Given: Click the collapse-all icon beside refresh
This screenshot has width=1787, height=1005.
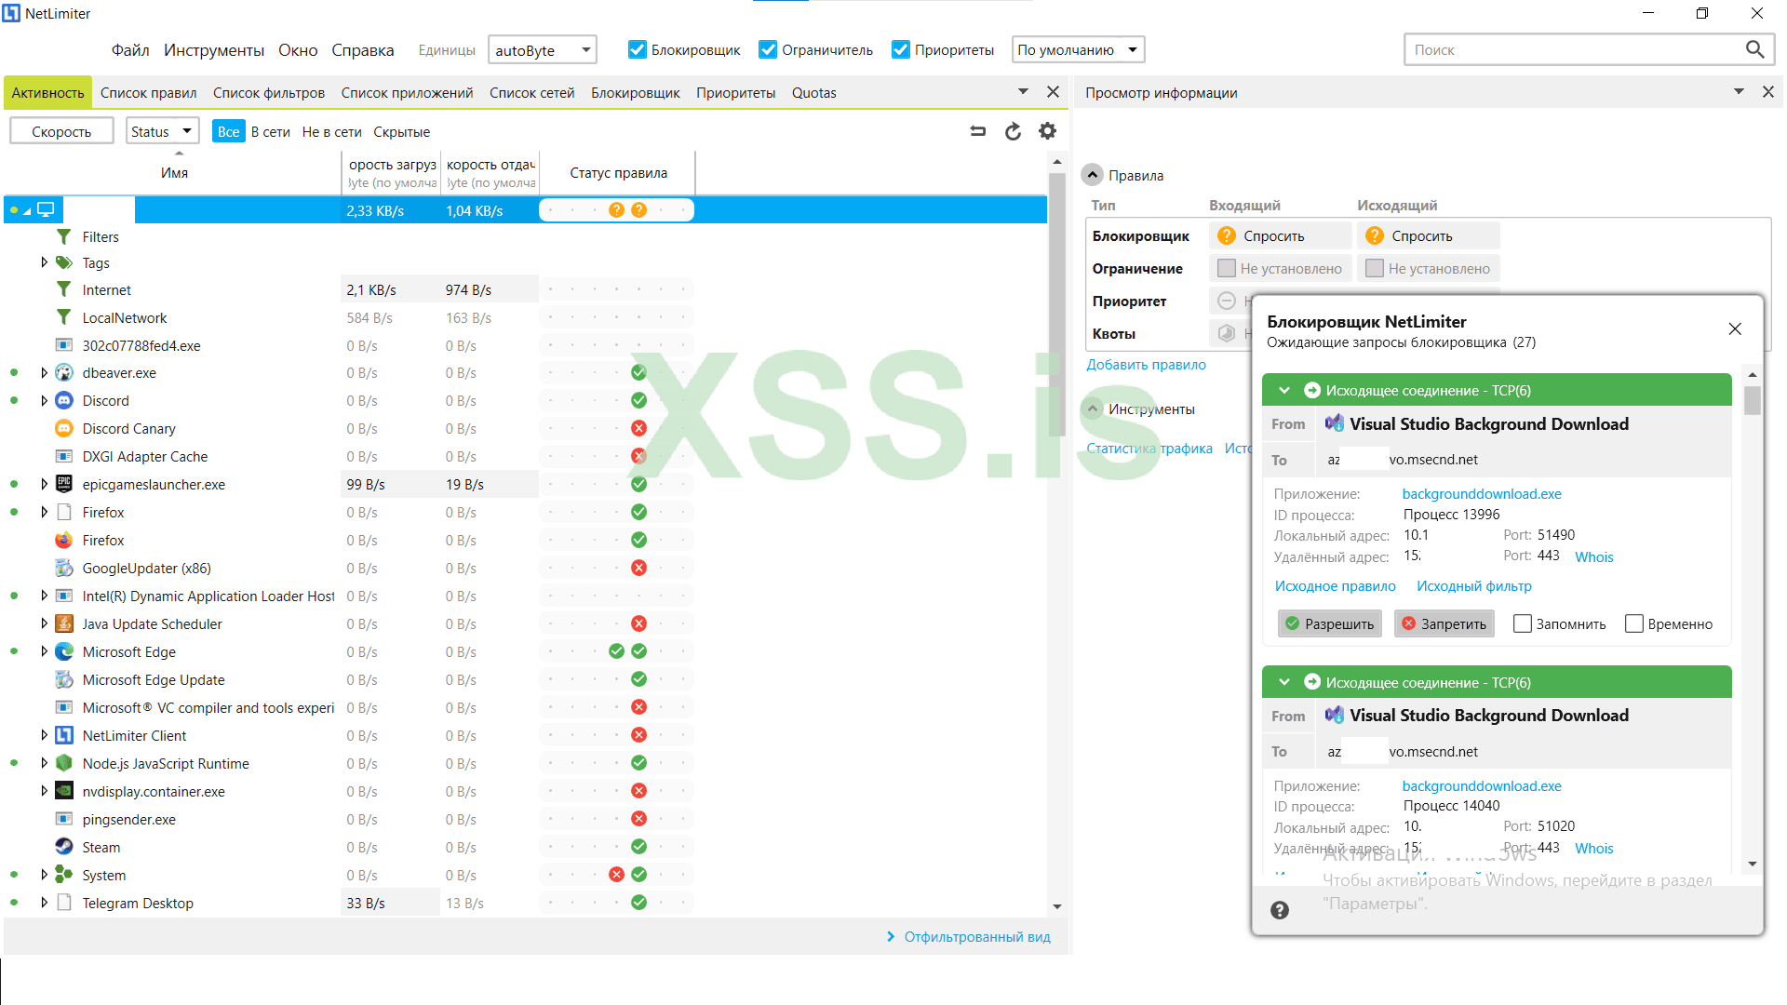Looking at the screenshot, I should tap(977, 131).
